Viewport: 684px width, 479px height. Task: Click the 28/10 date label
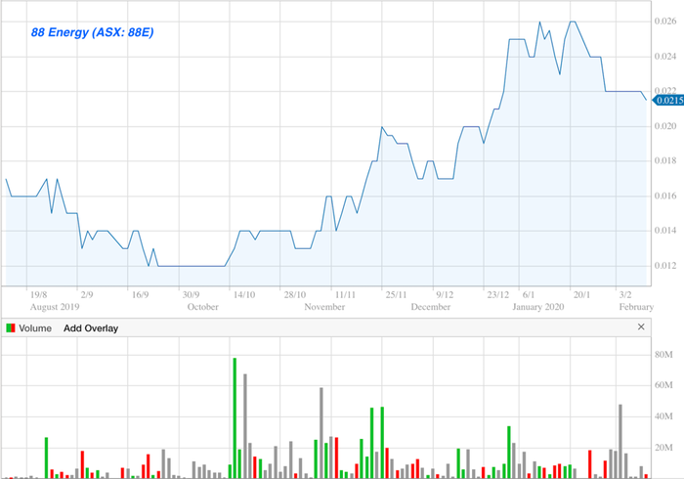(x=295, y=295)
